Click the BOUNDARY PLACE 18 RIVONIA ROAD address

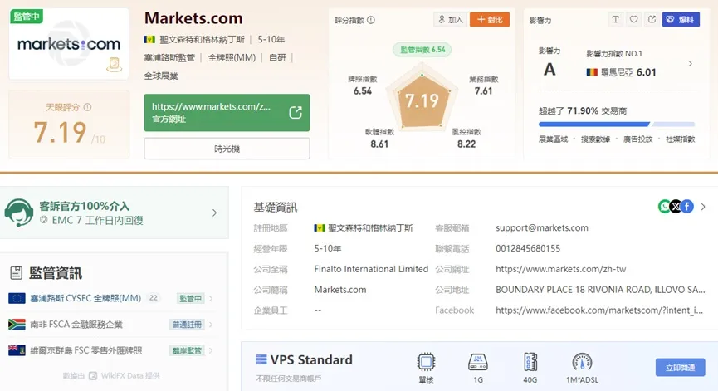point(600,290)
